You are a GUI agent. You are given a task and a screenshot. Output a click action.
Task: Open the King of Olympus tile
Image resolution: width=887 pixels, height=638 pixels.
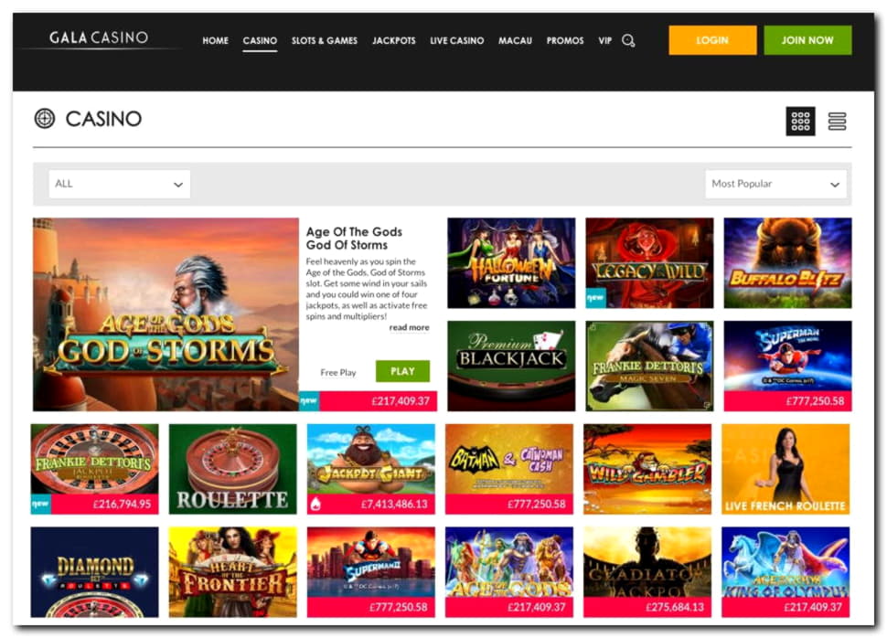785,572
